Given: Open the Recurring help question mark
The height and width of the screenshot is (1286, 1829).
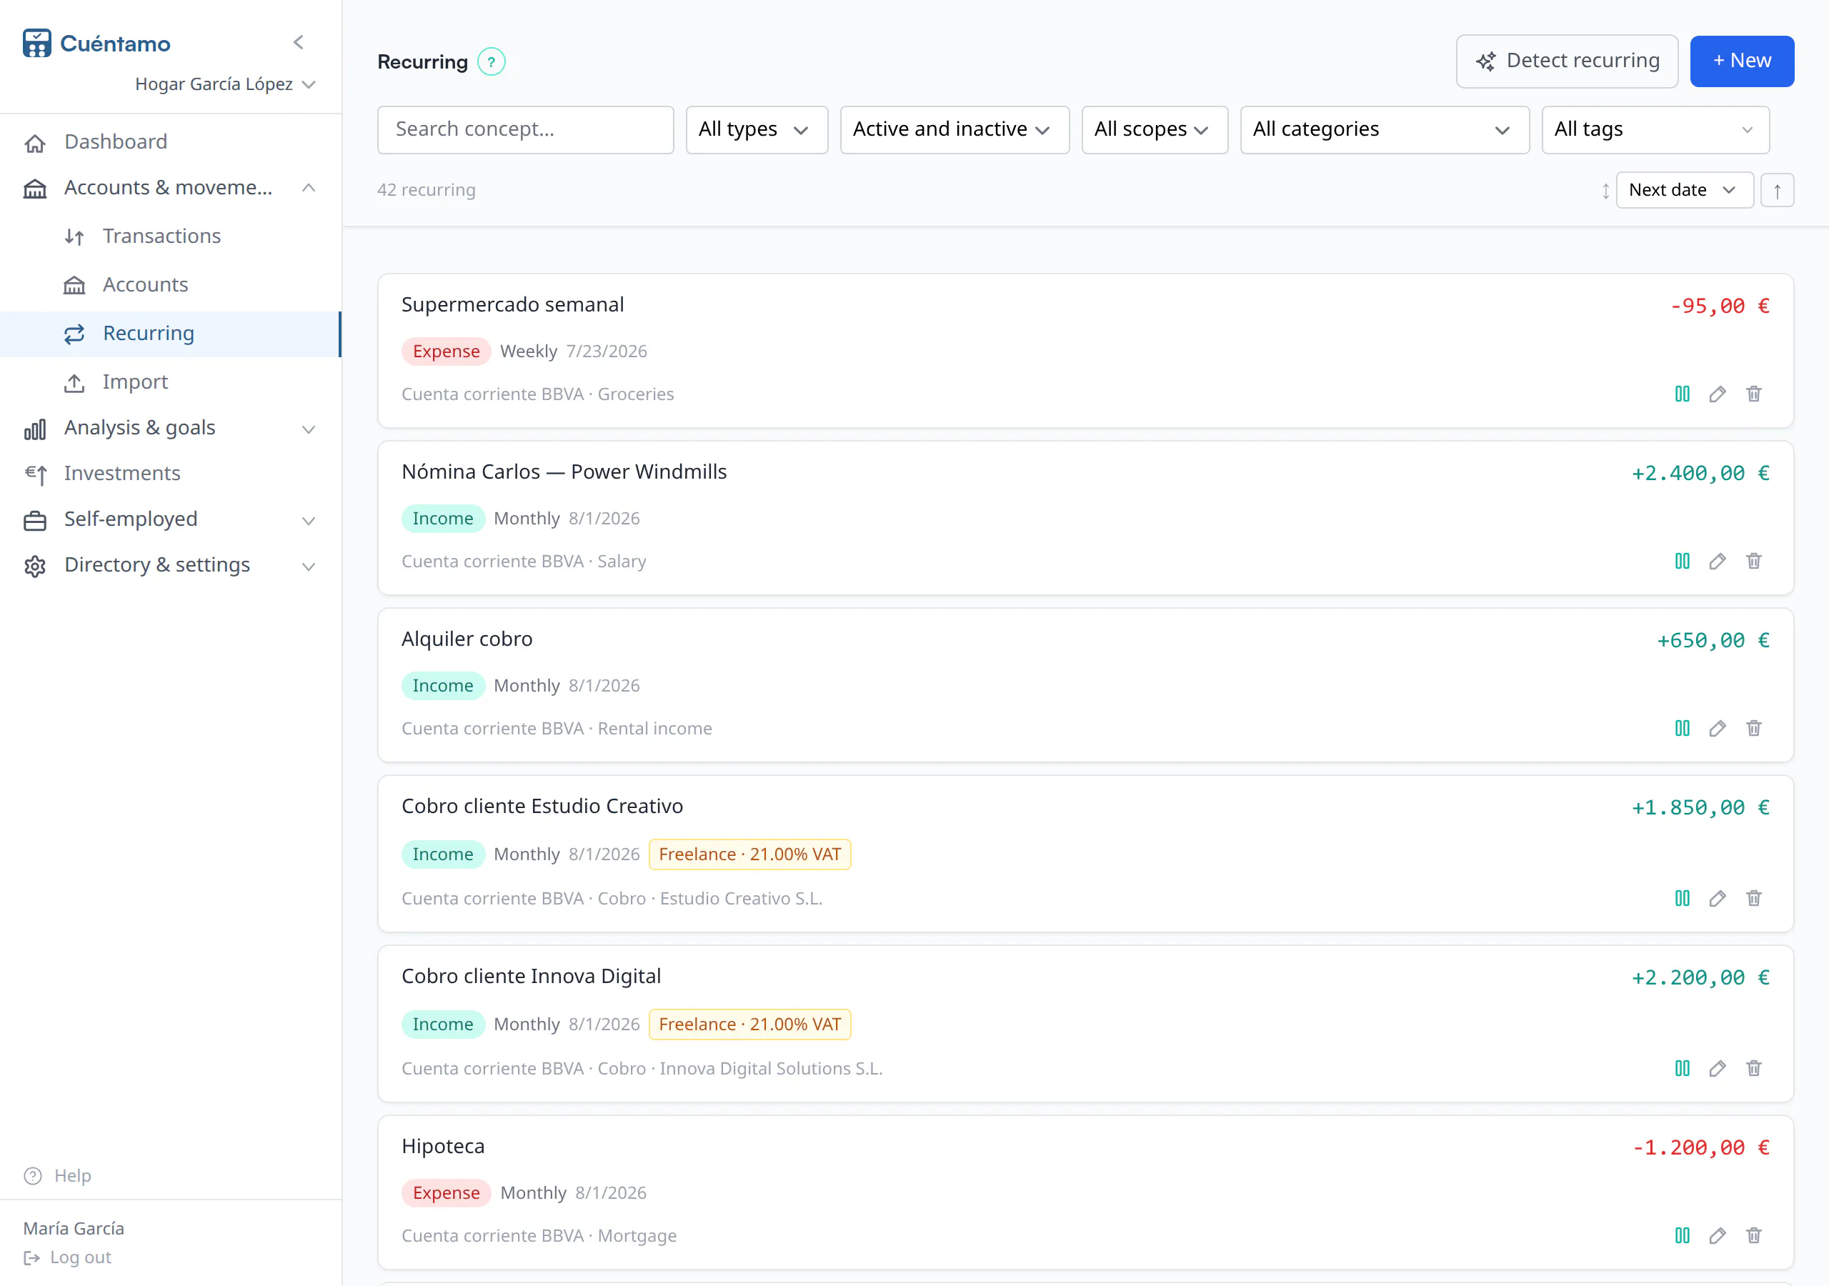Looking at the screenshot, I should coord(492,61).
